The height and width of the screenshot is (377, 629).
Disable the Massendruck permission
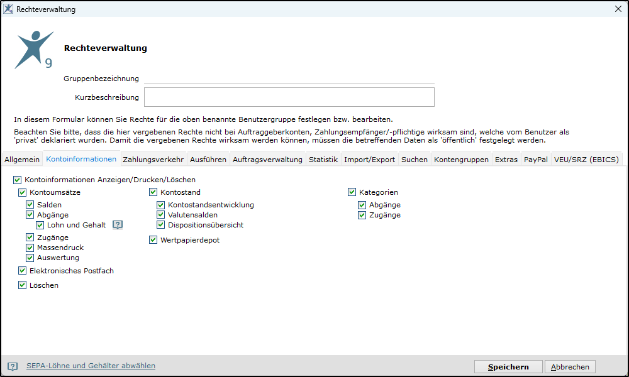[x=30, y=248]
